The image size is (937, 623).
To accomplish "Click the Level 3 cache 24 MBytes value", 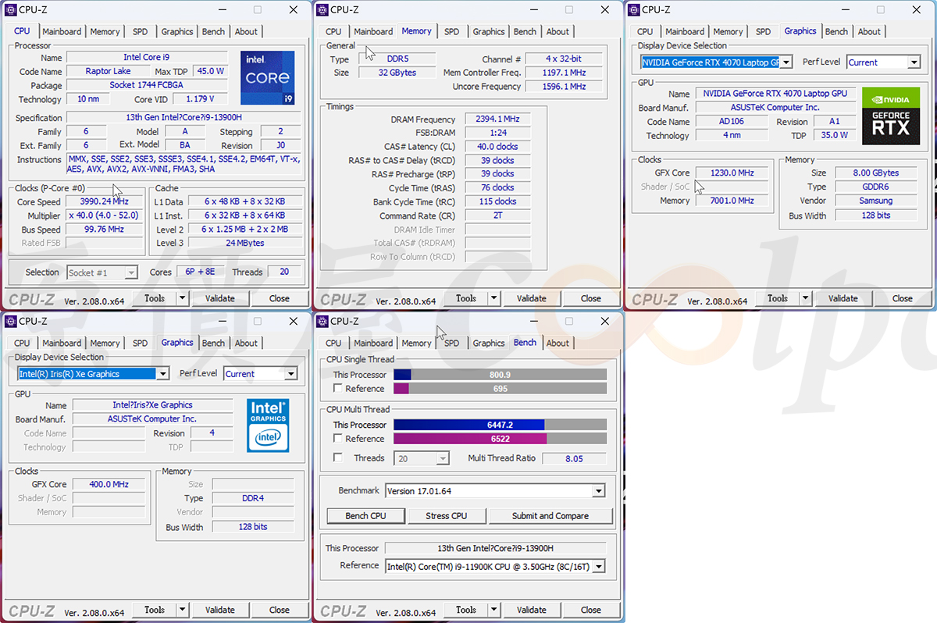I will (245, 243).
